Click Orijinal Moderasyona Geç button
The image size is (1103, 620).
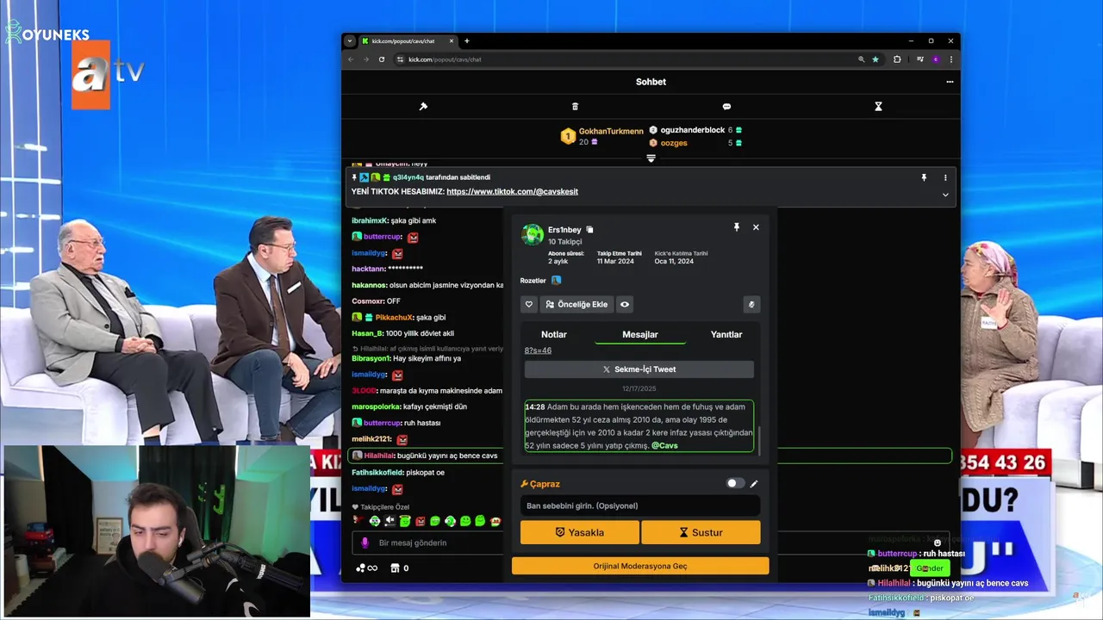[x=640, y=566]
